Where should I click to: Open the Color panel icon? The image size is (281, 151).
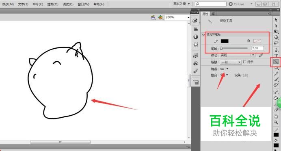pos(195,21)
